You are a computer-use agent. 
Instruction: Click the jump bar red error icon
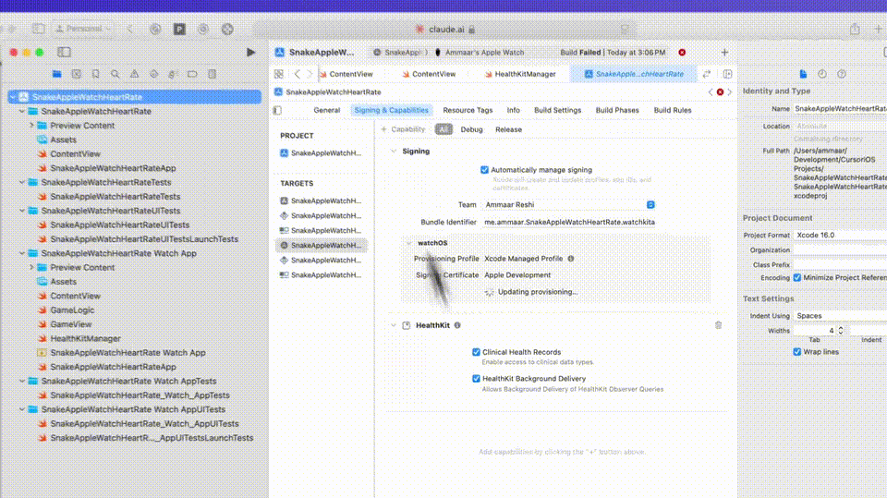coord(720,92)
